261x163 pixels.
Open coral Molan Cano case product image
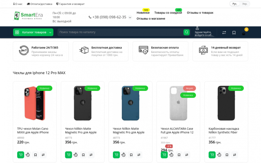coord(35,103)
